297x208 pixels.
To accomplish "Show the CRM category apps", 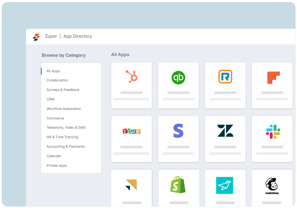I will pyautogui.click(x=50, y=99).
